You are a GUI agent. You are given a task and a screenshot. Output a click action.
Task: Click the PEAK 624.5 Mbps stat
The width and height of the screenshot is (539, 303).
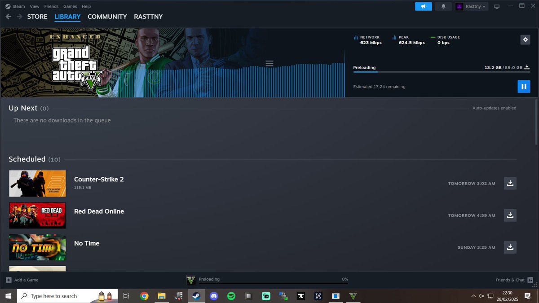click(x=409, y=40)
